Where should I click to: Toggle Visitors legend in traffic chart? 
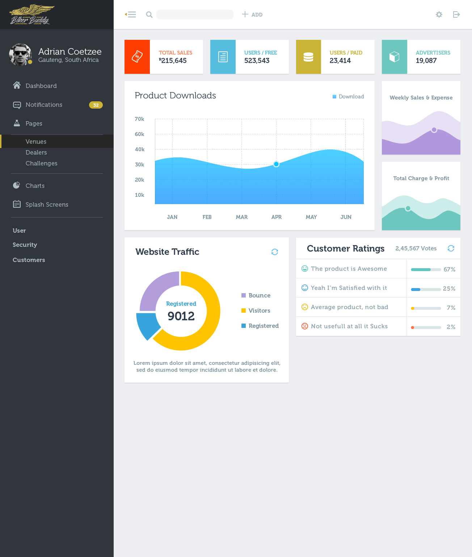click(256, 311)
